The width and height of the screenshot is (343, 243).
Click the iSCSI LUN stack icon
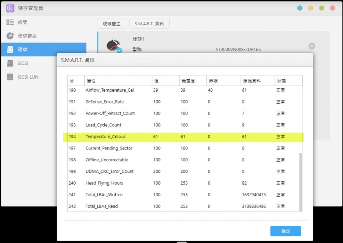click(x=10, y=77)
